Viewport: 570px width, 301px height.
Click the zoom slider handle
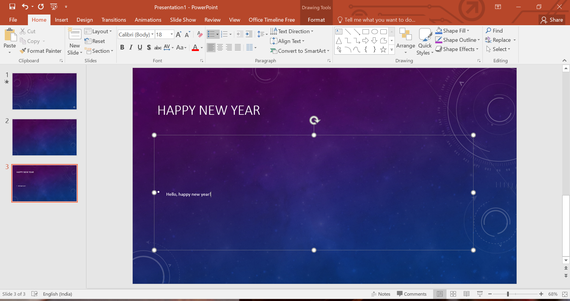click(508, 294)
